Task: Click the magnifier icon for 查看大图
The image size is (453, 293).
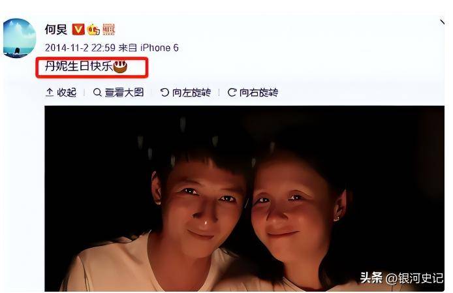Action: [x=97, y=93]
